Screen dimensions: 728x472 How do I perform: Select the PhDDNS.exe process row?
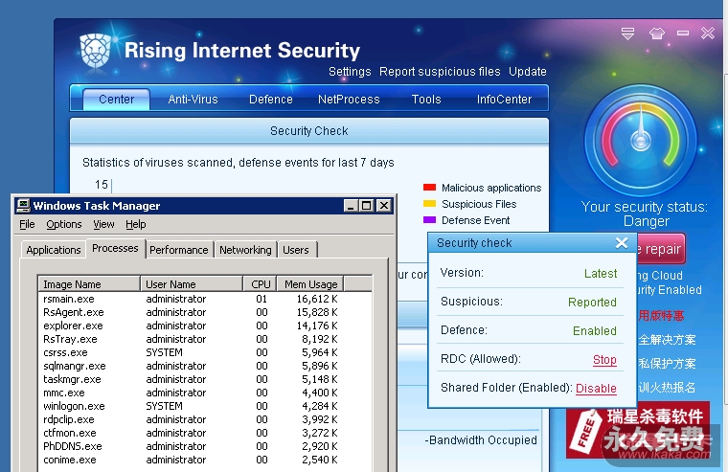pos(204,446)
